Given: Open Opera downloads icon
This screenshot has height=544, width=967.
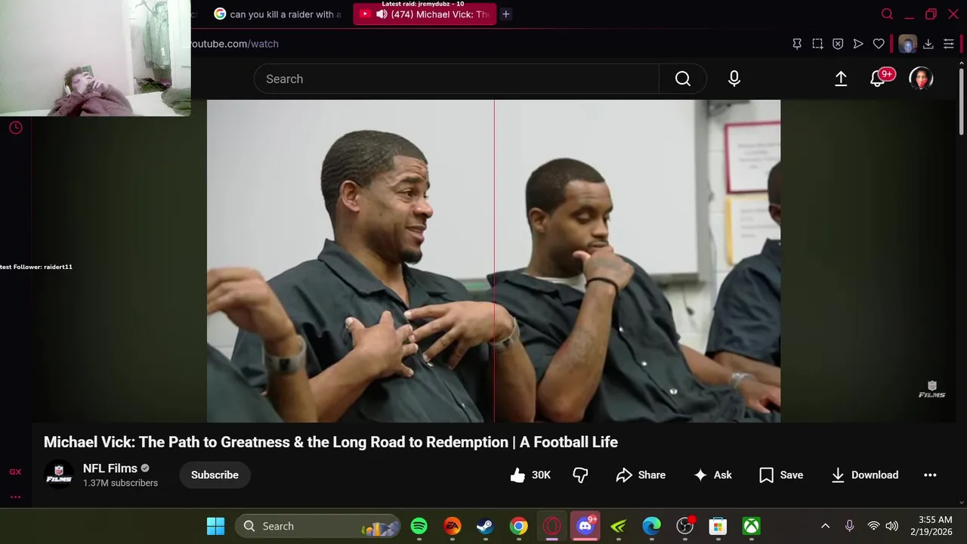Looking at the screenshot, I should 928,44.
